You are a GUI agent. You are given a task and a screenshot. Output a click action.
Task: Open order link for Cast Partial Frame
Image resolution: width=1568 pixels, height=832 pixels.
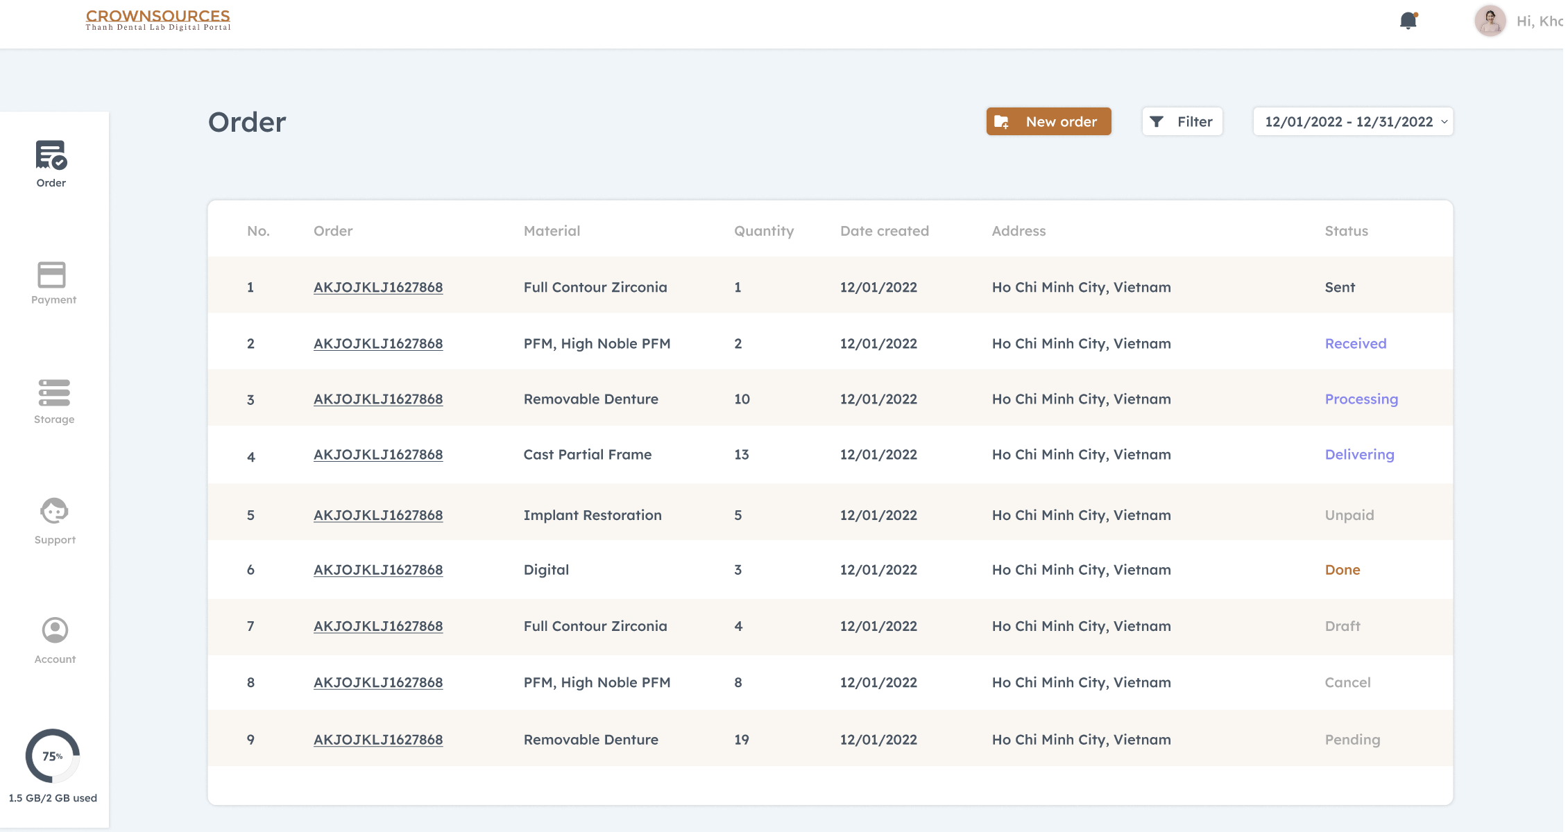pyautogui.click(x=377, y=455)
